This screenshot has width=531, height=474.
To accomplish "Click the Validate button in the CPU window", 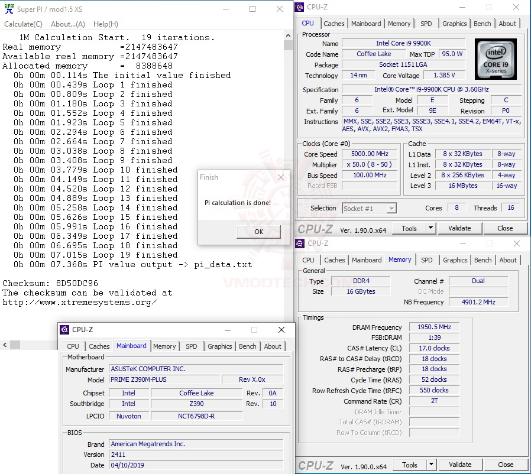I will pyautogui.click(x=460, y=228).
